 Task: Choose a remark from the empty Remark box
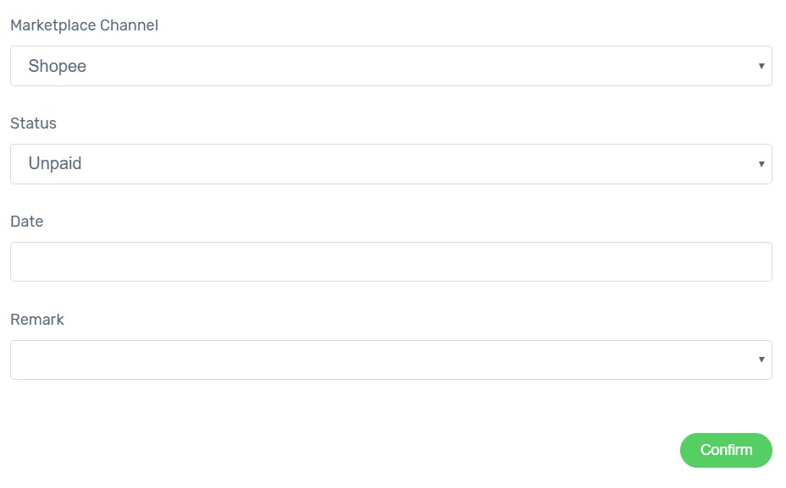click(391, 360)
